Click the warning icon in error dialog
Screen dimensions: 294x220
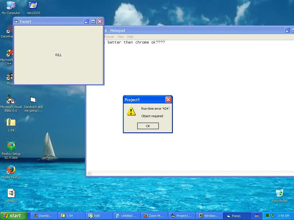coord(131,111)
